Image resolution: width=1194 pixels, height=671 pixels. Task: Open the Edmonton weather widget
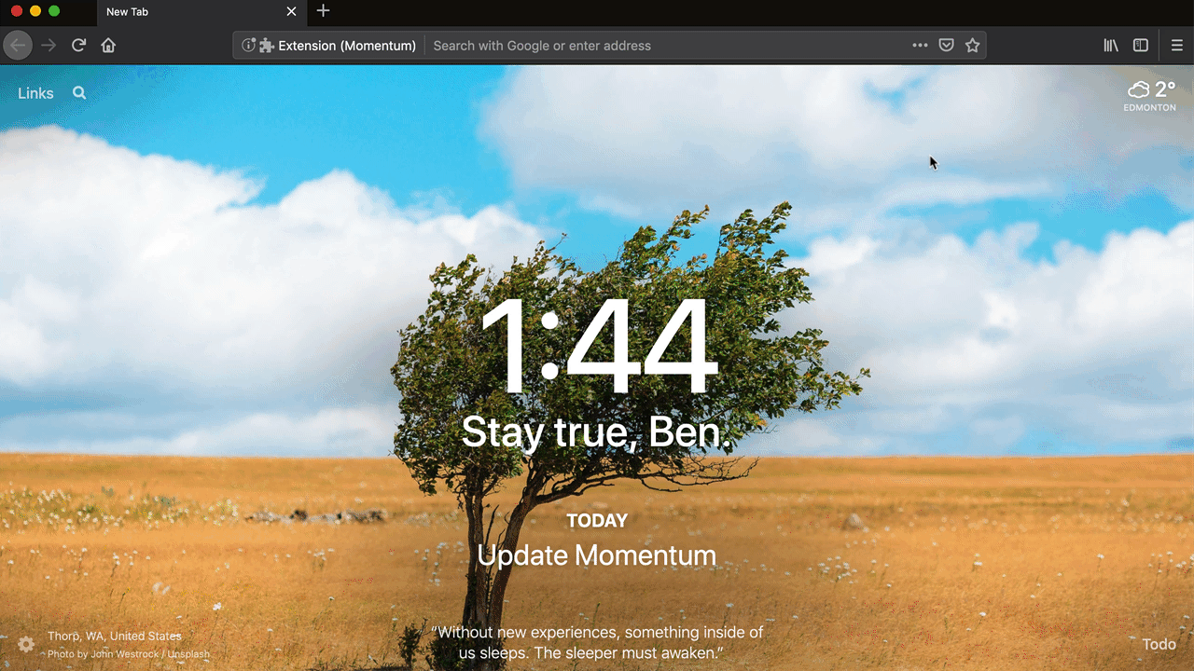tap(1150, 95)
